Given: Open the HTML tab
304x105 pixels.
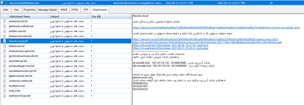Looking at the screenshot, I should coord(75,10).
